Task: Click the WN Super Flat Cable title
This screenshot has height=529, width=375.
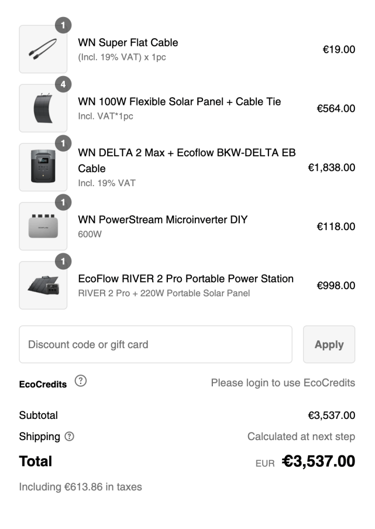Action: coord(128,43)
